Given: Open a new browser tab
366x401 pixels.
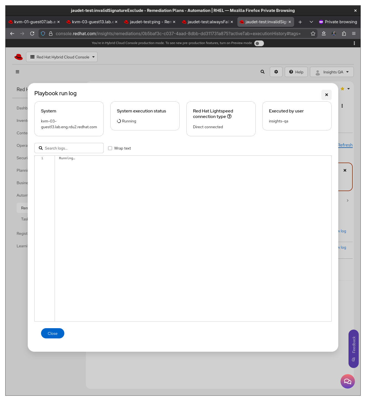Looking at the screenshot, I should pyautogui.click(x=300, y=22).
